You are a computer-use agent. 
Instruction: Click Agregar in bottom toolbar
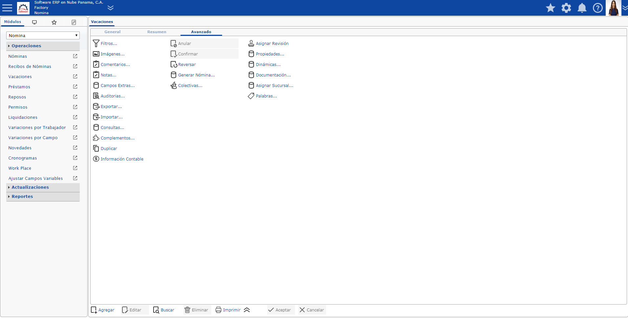tap(103, 310)
